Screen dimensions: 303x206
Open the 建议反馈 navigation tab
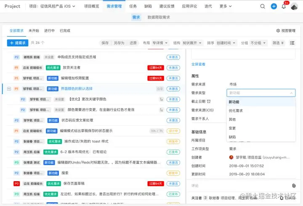click(167, 6)
